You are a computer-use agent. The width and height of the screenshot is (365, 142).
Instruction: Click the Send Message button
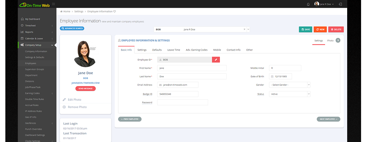(x=86, y=88)
